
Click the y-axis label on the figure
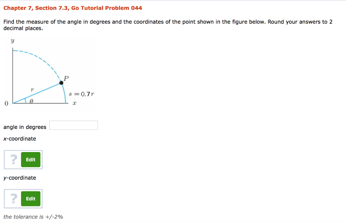13,41
